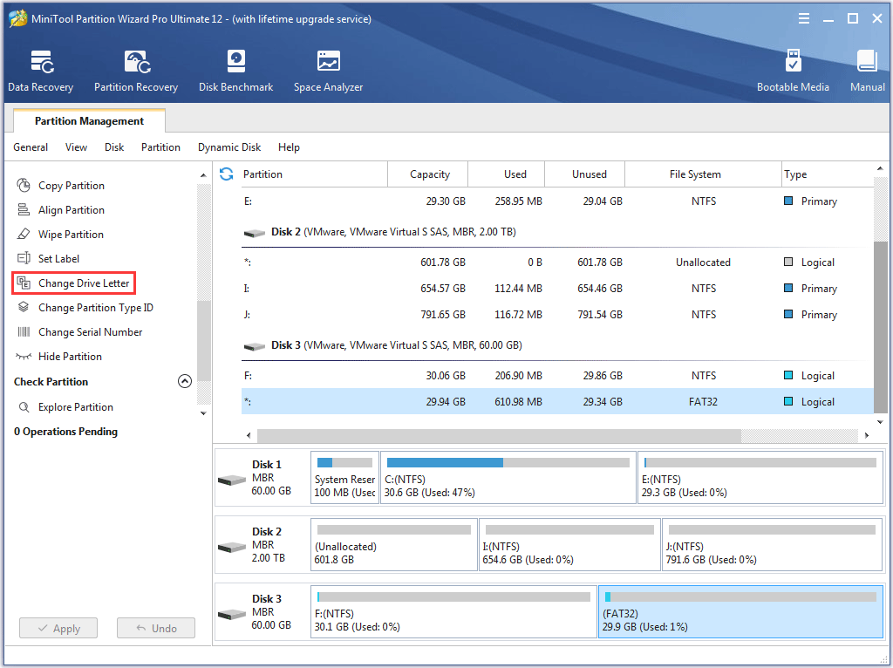Open the Dynamic Disk menu
Viewport: 893px width, 668px height.
click(229, 147)
